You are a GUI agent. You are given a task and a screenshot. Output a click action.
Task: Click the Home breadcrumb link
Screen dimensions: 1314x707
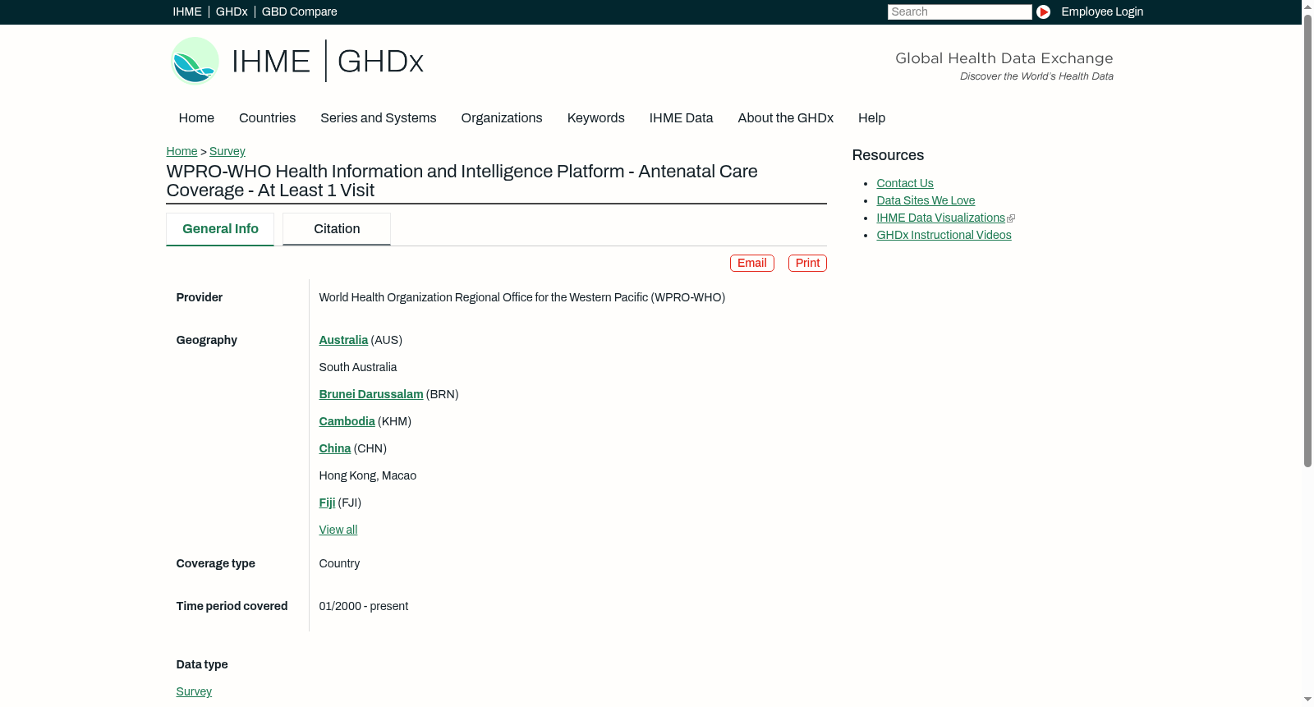coord(181,151)
